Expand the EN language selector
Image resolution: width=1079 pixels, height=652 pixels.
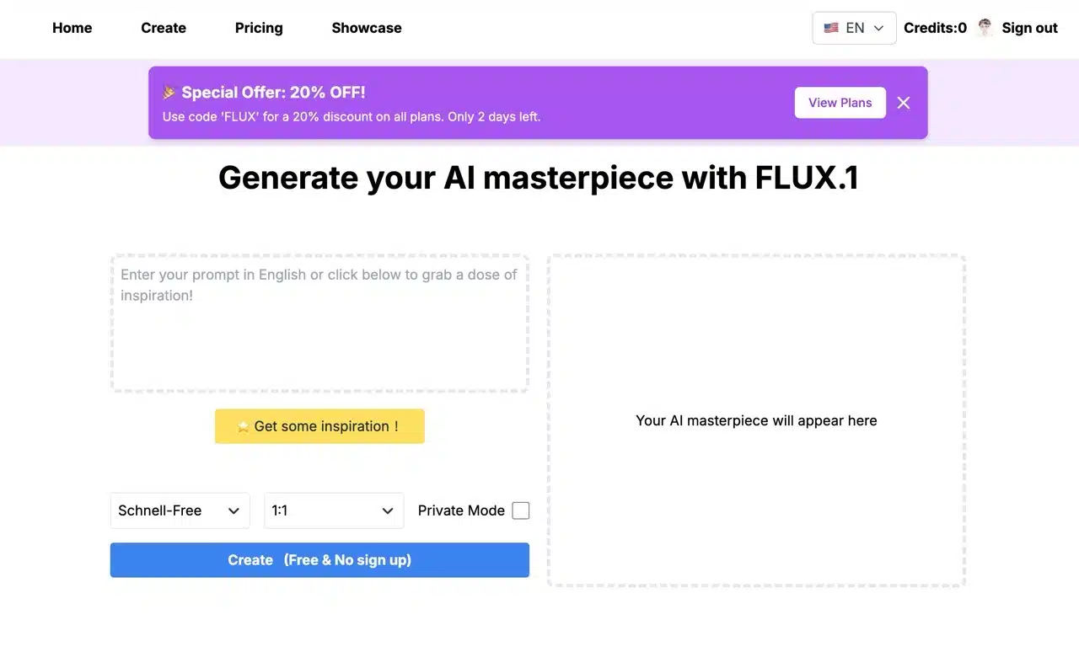(x=854, y=28)
